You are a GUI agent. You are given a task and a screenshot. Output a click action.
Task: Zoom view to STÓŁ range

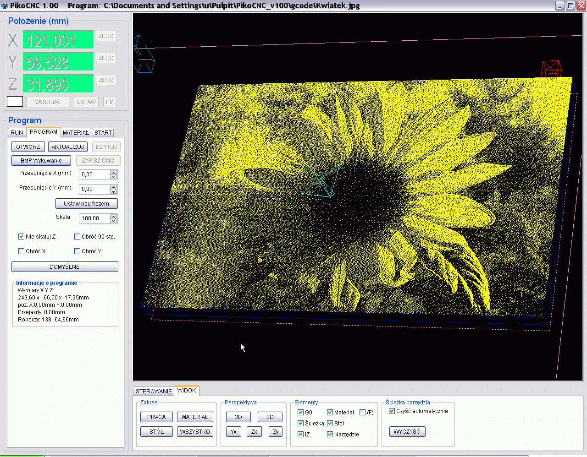(156, 432)
